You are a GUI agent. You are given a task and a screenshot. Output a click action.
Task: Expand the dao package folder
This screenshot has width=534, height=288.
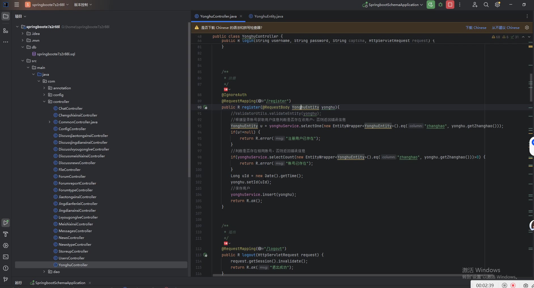coord(44,272)
